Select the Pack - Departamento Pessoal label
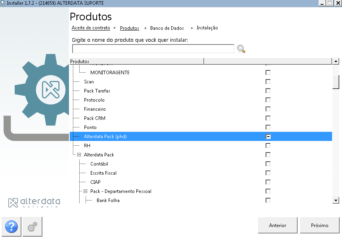This screenshot has height=237, width=342. tap(121, 191)
